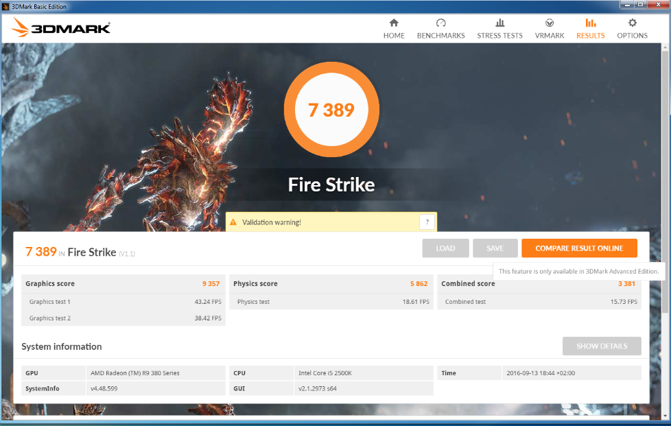This screenshot has width=671, height=426.
Task: Click 18.61 FPS value
Action: point(416,302)
